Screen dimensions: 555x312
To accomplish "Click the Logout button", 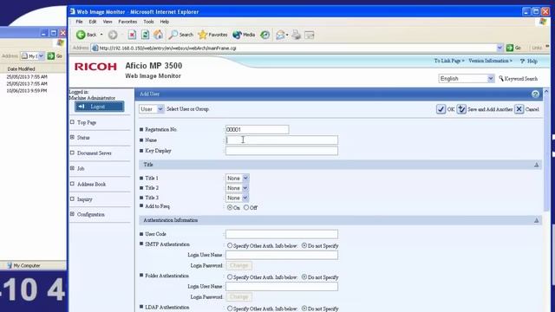I will point(100,107).
